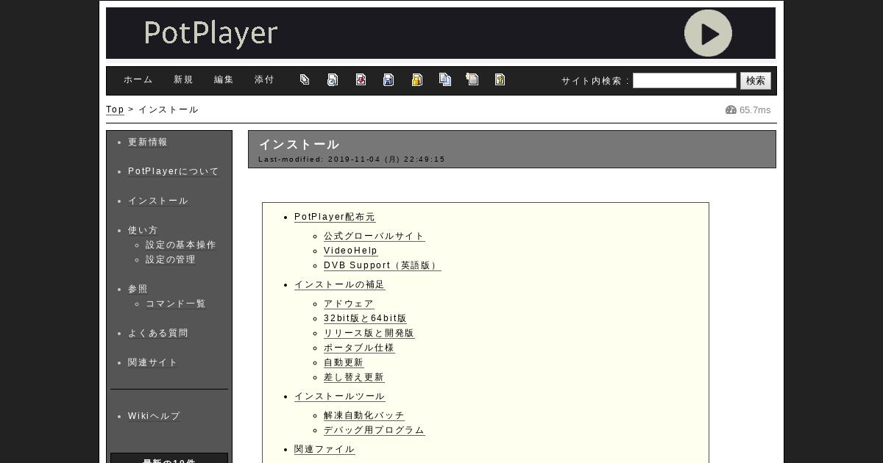Viewport: 883px width, 463px height.
Task: Click the floppy disk backup icon
Action: click(389, 79)
